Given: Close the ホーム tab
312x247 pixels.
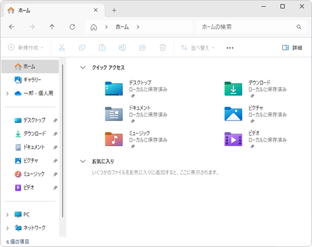Looking at the screenshot, I should tap(95, 10).
